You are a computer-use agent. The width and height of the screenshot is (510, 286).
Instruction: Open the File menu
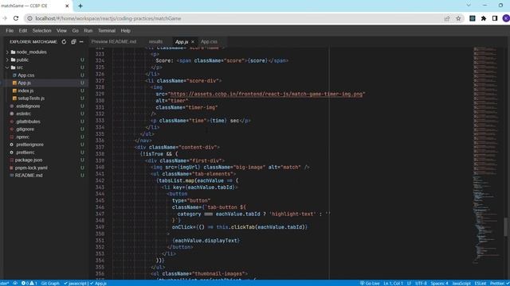tap(10, 30)
